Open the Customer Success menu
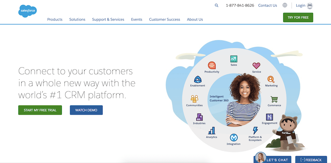 (x=165, y=19)
